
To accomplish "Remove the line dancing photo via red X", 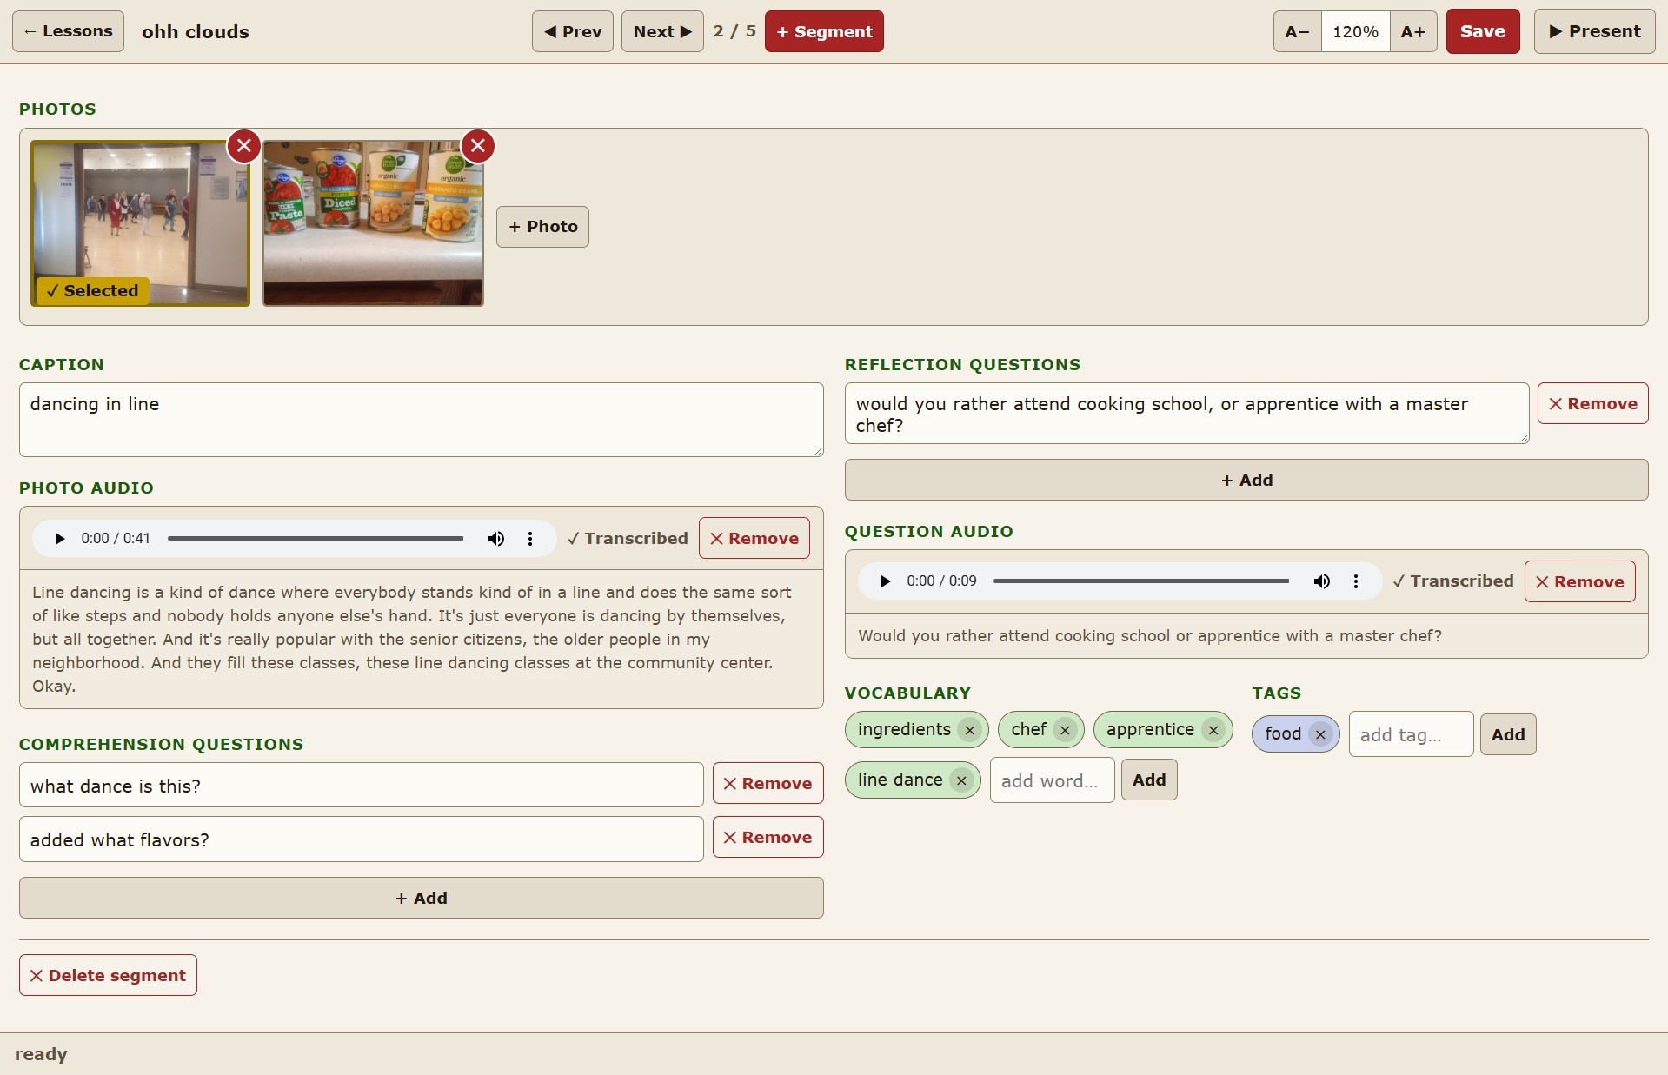I will pos(244,146).
